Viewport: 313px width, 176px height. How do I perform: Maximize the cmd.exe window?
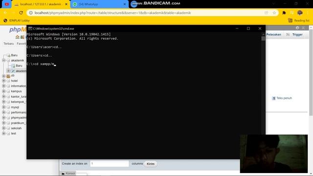click(x=248, y=28)
